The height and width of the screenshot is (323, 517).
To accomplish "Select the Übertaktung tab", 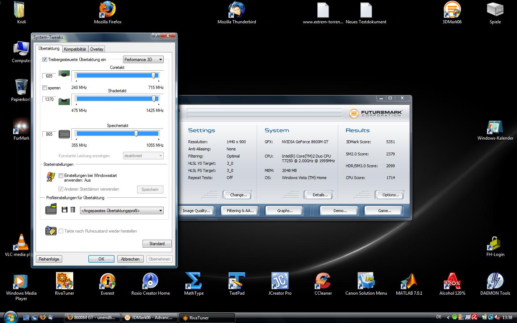I will [49, 48].
